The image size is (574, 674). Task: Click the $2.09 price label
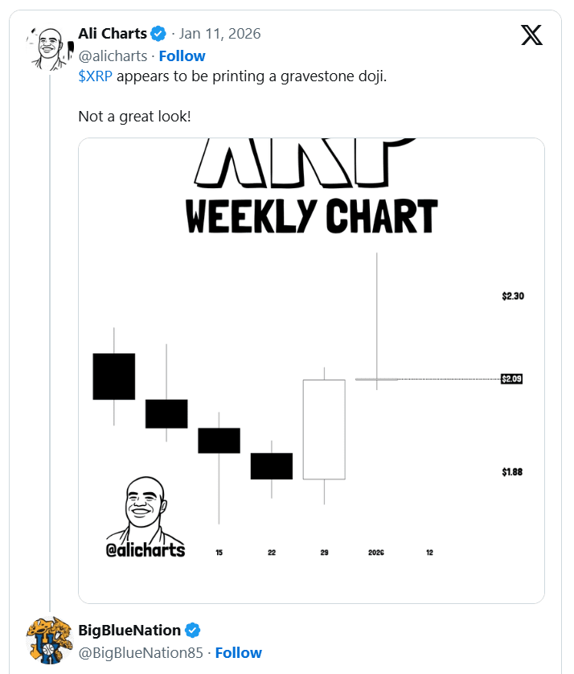[x=512, y=378]
